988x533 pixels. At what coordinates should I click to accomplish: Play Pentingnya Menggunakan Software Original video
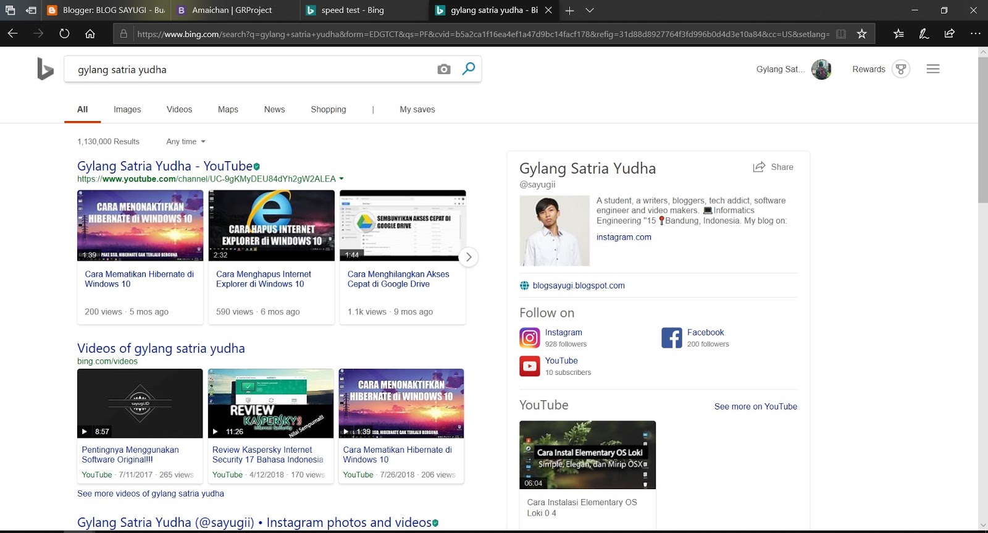pyautogui.click(x=140, y=403)
